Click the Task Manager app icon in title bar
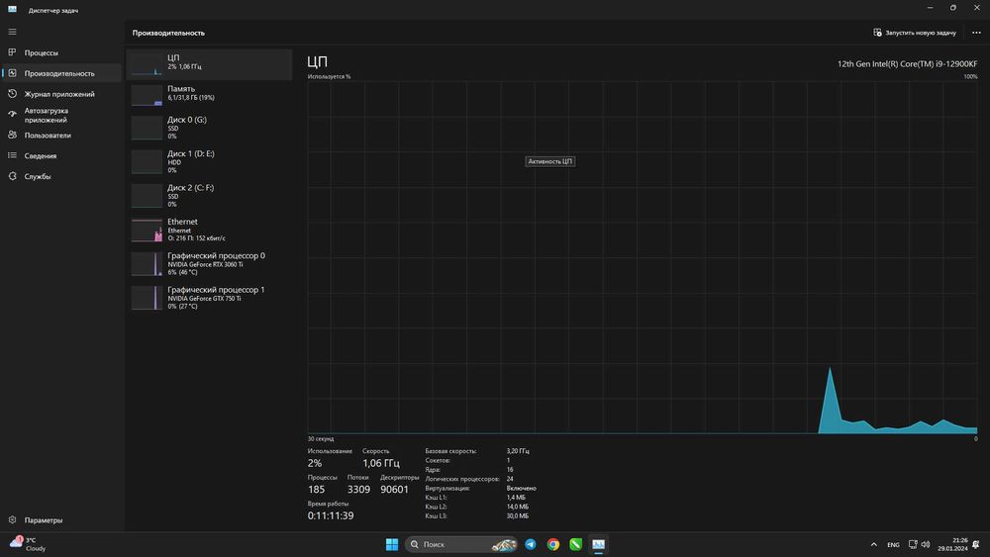 (12, 10)
